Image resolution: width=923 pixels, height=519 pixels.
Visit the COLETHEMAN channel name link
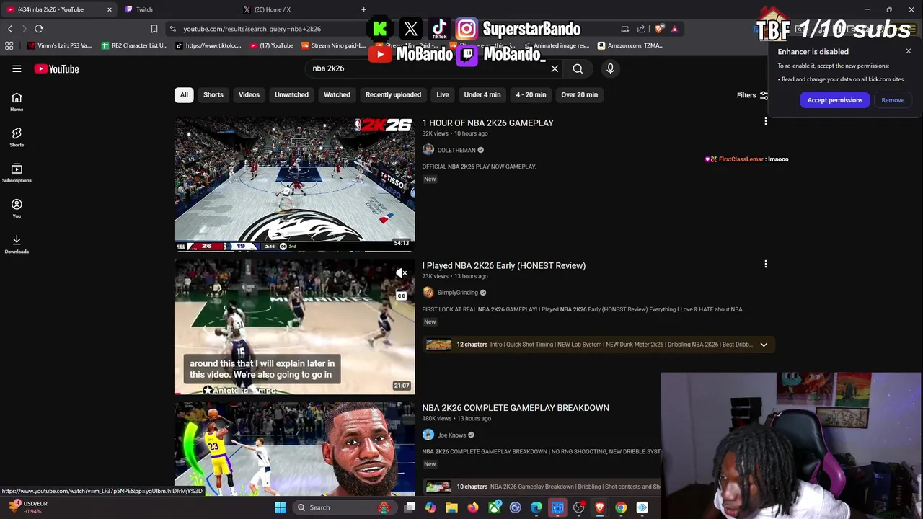coord(456,150)
